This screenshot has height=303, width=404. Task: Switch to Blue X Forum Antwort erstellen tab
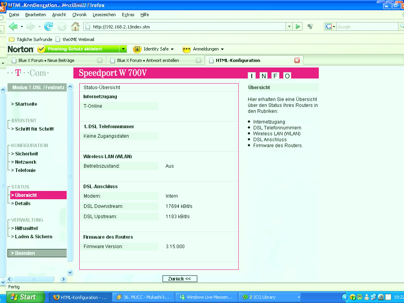(x=155, y=60)
